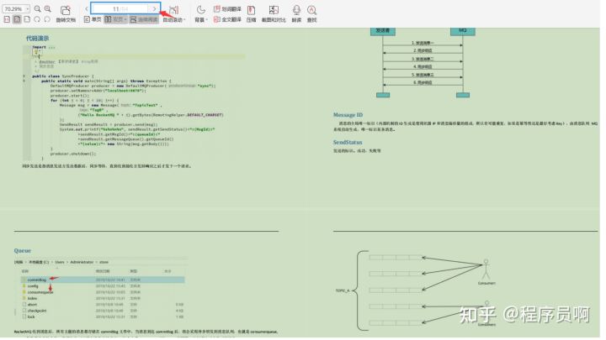
Task: Select the highlighted fit page icon
Action: click(17, 19)
